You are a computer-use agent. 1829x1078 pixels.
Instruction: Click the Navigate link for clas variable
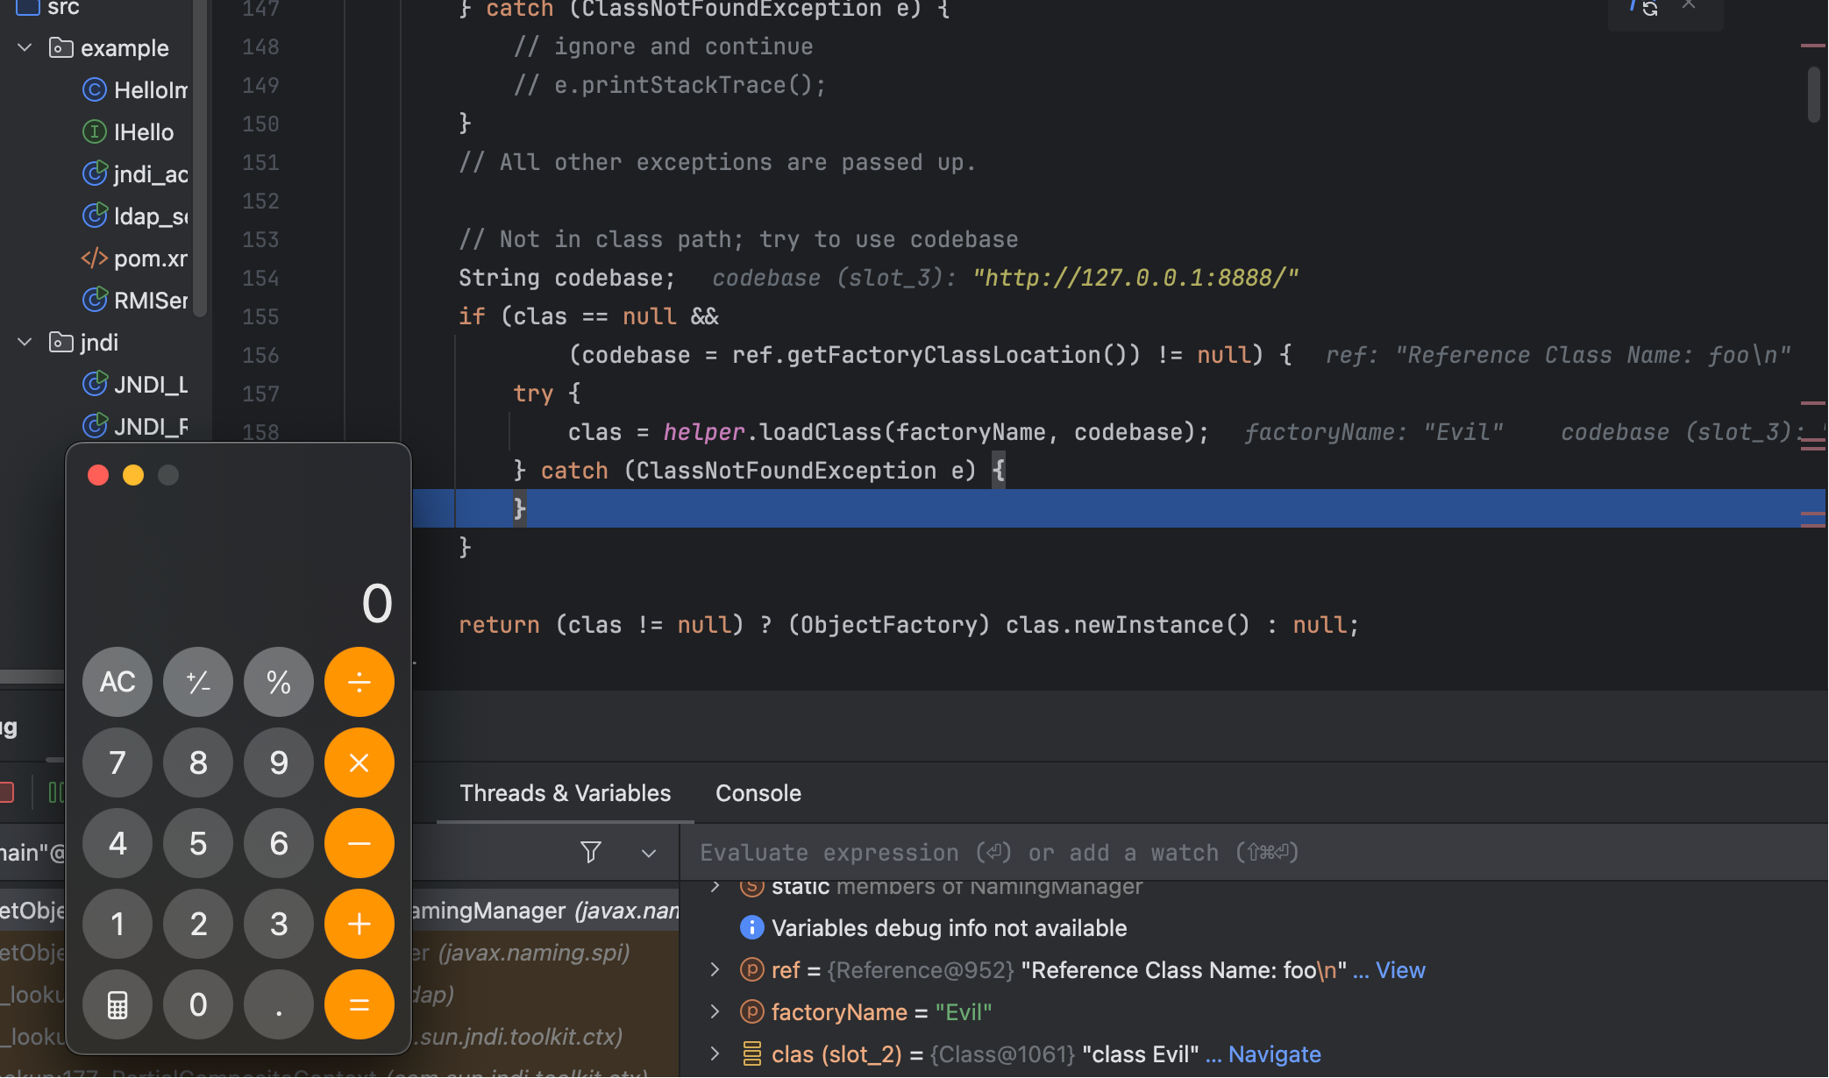click(1274, 1054)
